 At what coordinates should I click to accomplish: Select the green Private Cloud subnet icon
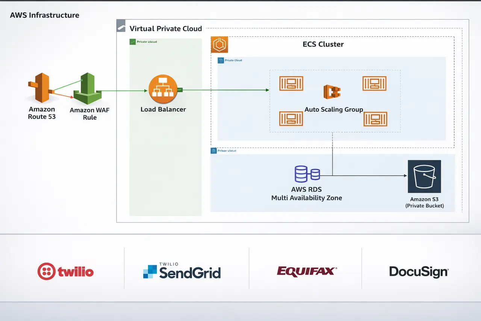(x=132, y=42)
